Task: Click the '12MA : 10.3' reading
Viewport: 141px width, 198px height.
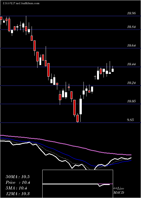Action: pos(17,194)
